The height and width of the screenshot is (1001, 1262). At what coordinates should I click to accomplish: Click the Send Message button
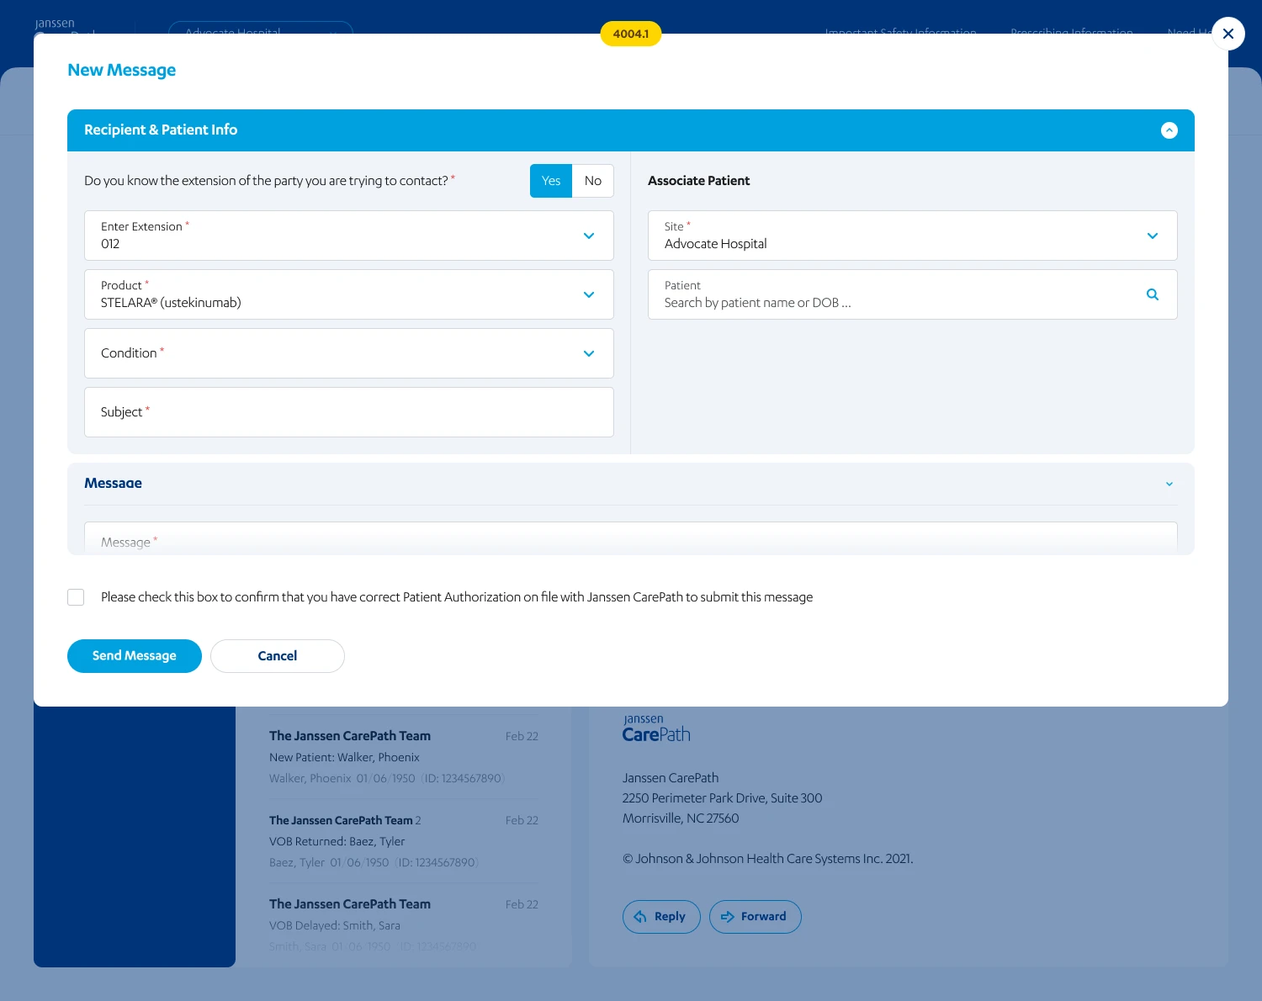(x=135, y=656)
